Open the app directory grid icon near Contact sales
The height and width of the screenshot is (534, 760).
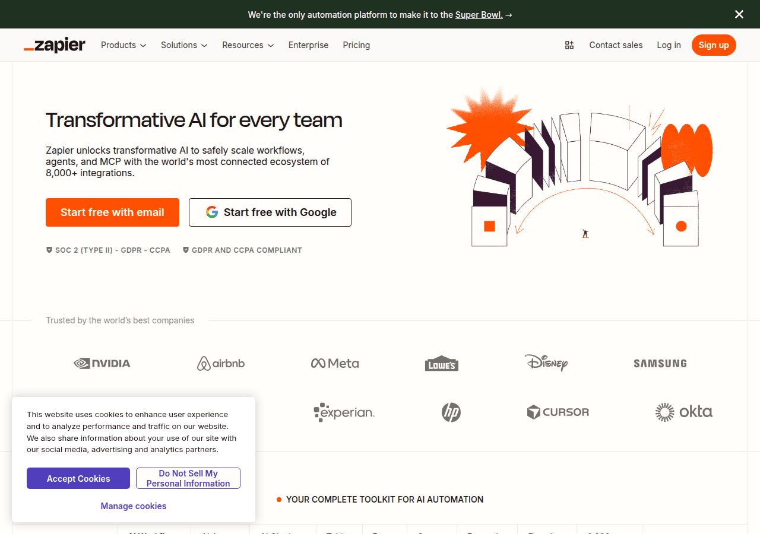[569, 44]
